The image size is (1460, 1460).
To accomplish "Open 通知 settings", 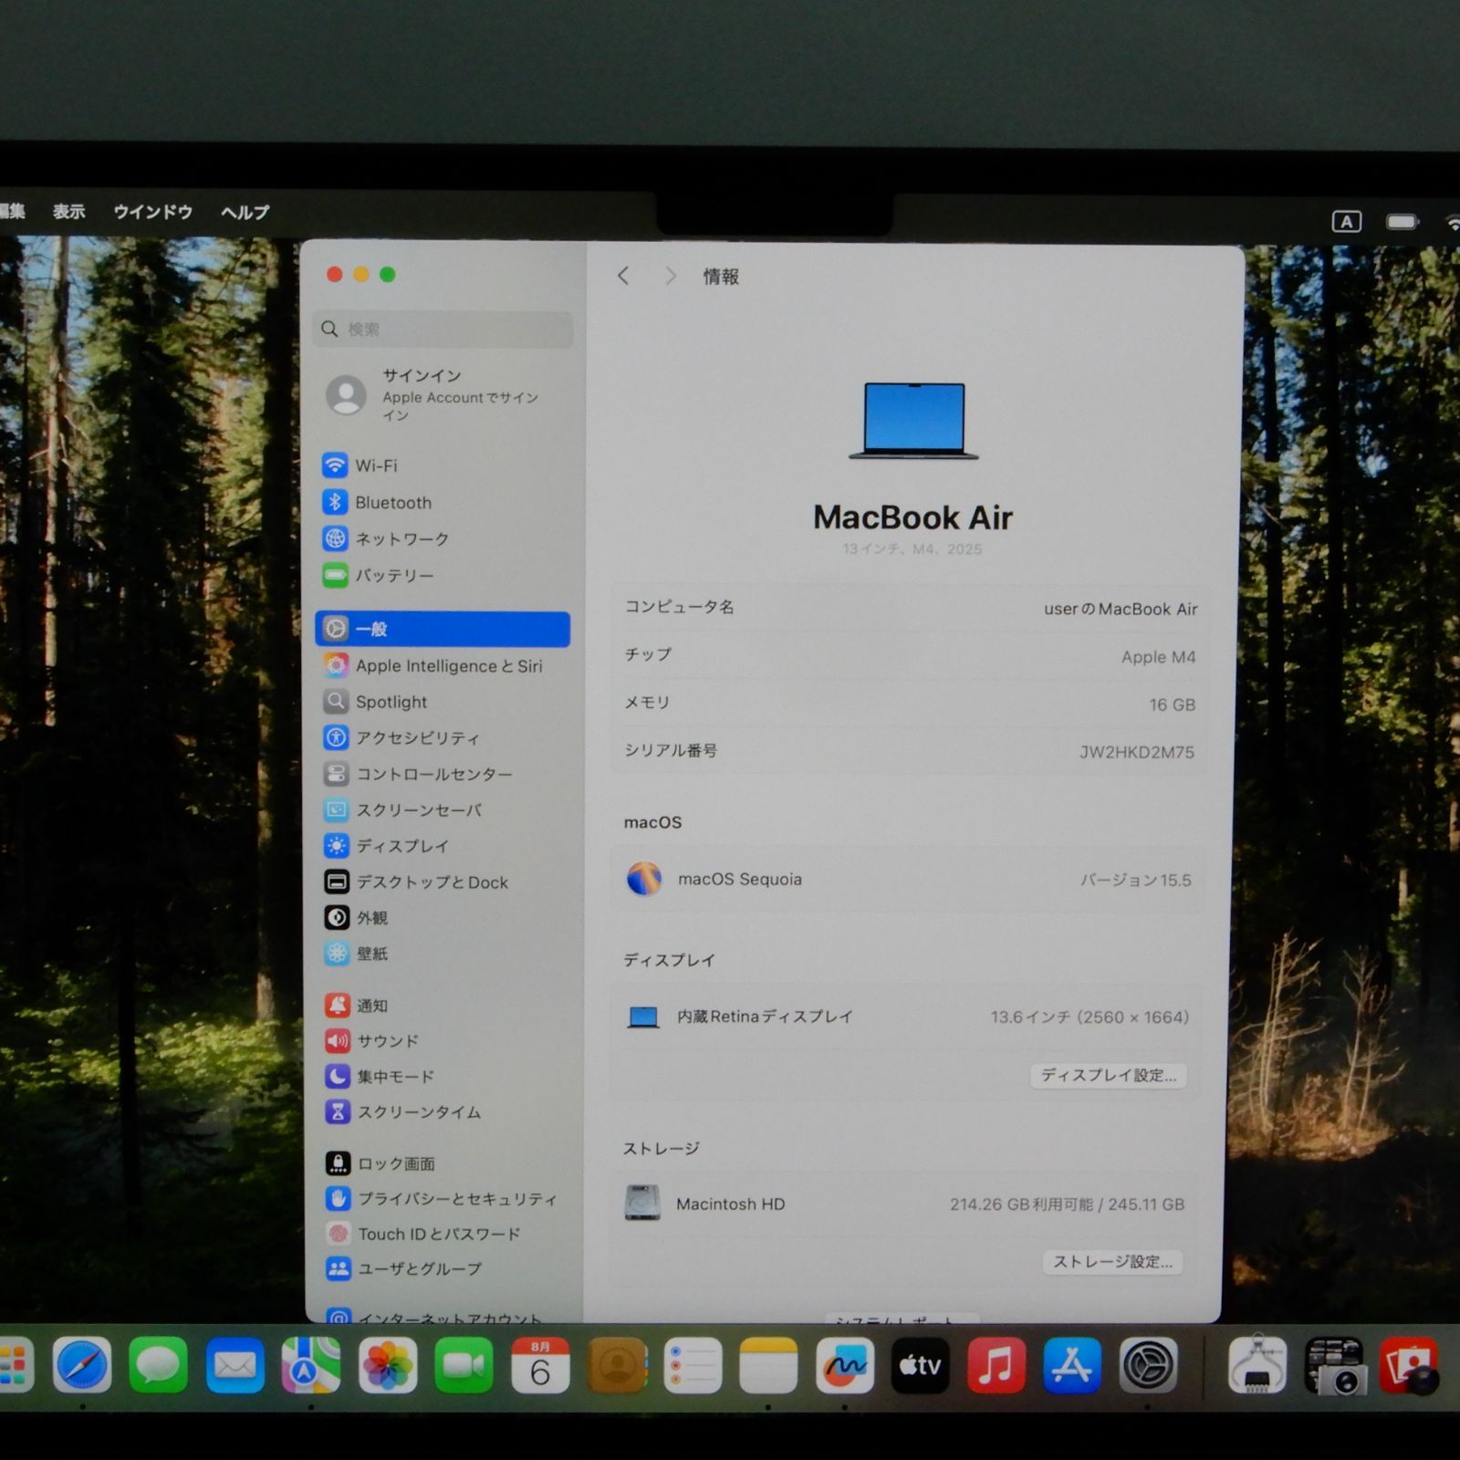I will (x=443, y=1005).
